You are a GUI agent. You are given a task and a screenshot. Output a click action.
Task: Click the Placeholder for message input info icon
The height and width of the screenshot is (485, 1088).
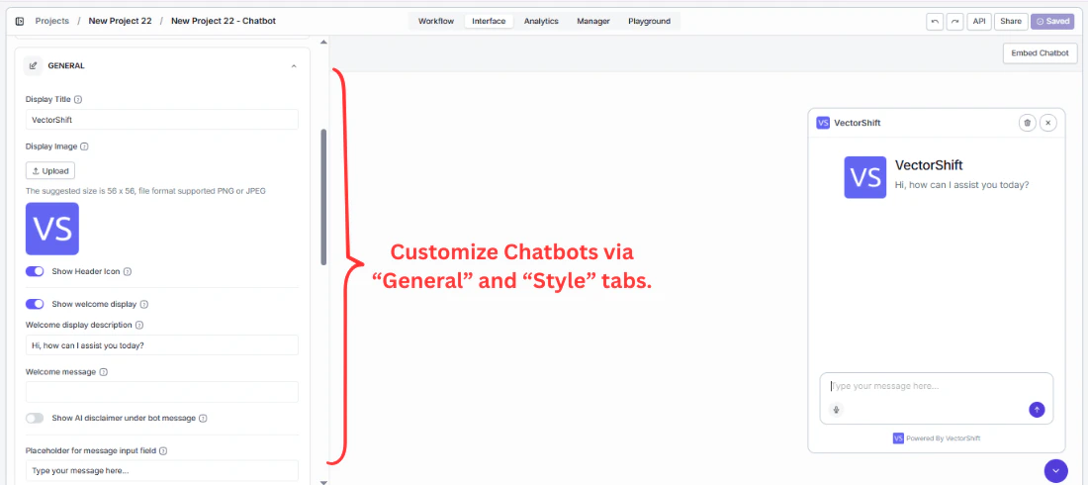pos(163,450)
